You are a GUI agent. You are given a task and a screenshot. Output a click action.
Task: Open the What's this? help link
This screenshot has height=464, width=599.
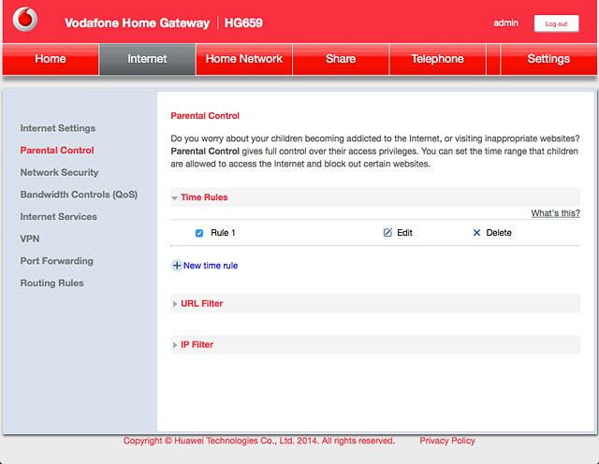[x=555, y=213]
